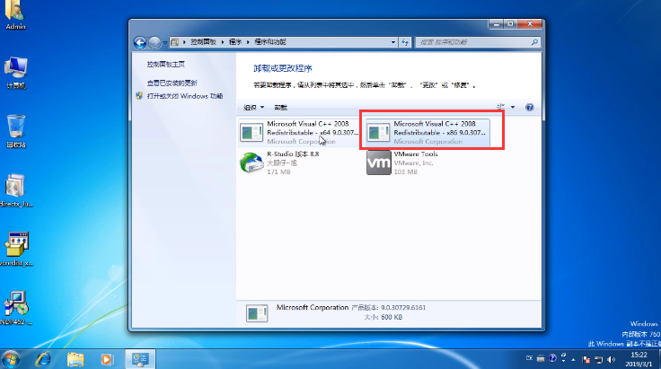Launch Internet Explorer from the taskbar
The image size is (661, 369).
pos(43,359)
